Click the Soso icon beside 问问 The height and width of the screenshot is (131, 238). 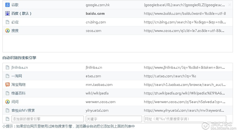8,102
